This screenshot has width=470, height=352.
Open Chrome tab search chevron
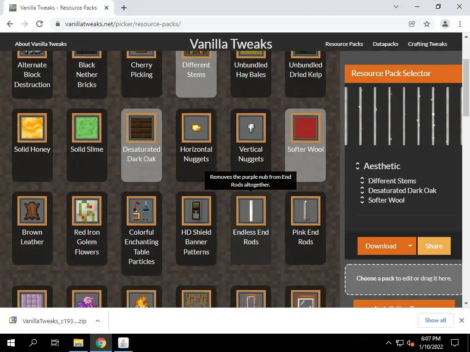coord(396,6)
